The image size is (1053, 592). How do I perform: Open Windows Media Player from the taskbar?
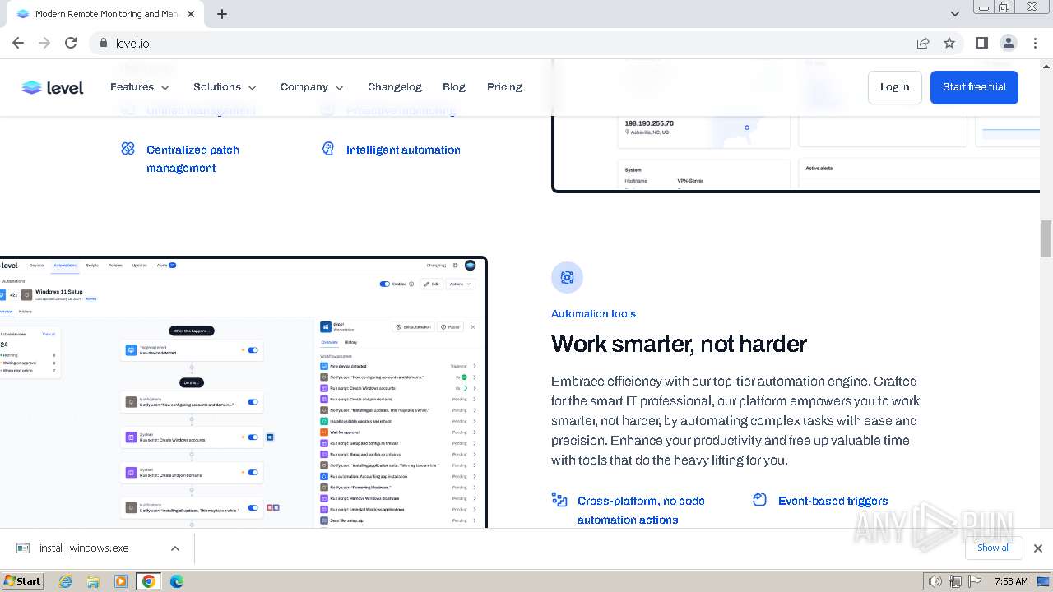121,581
